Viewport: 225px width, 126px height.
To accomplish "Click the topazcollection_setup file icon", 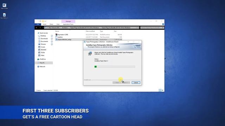I will coord(56,40).
